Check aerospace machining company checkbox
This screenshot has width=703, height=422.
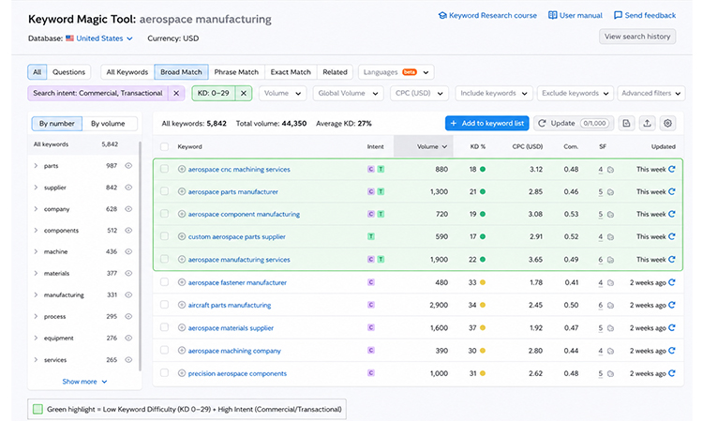pyautogui.click(x=165, y=350)
